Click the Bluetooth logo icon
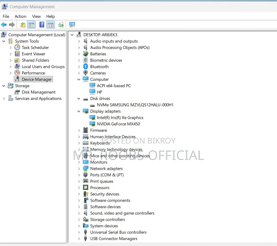The width and height of the screenshot is (277, 246). 86,67
